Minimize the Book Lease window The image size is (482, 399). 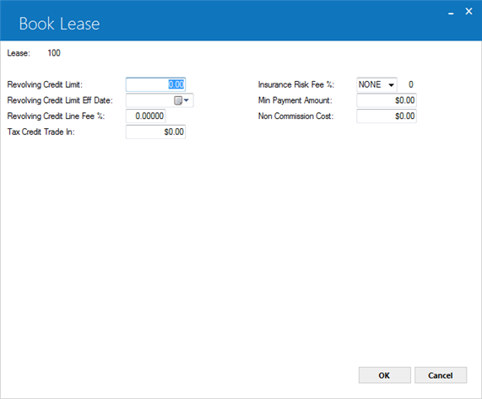pos(451,13)
